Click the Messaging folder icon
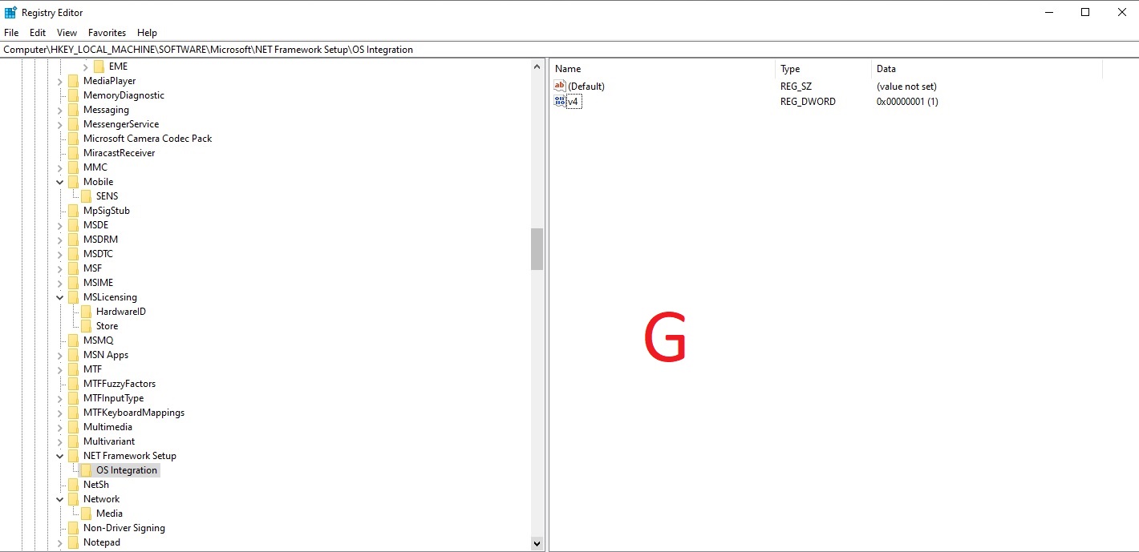 point(74,110)
